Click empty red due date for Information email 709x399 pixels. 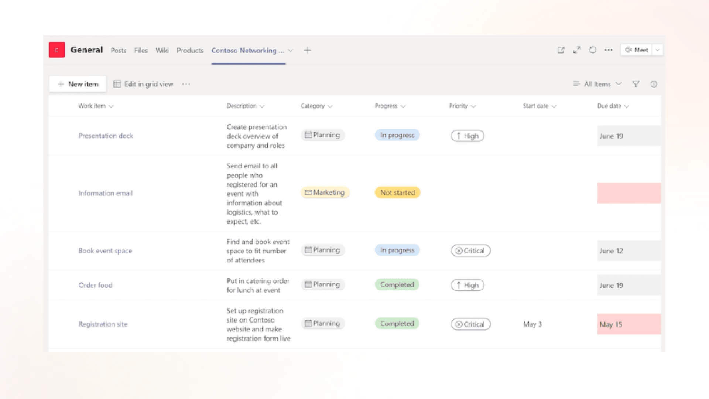(629, 193)
